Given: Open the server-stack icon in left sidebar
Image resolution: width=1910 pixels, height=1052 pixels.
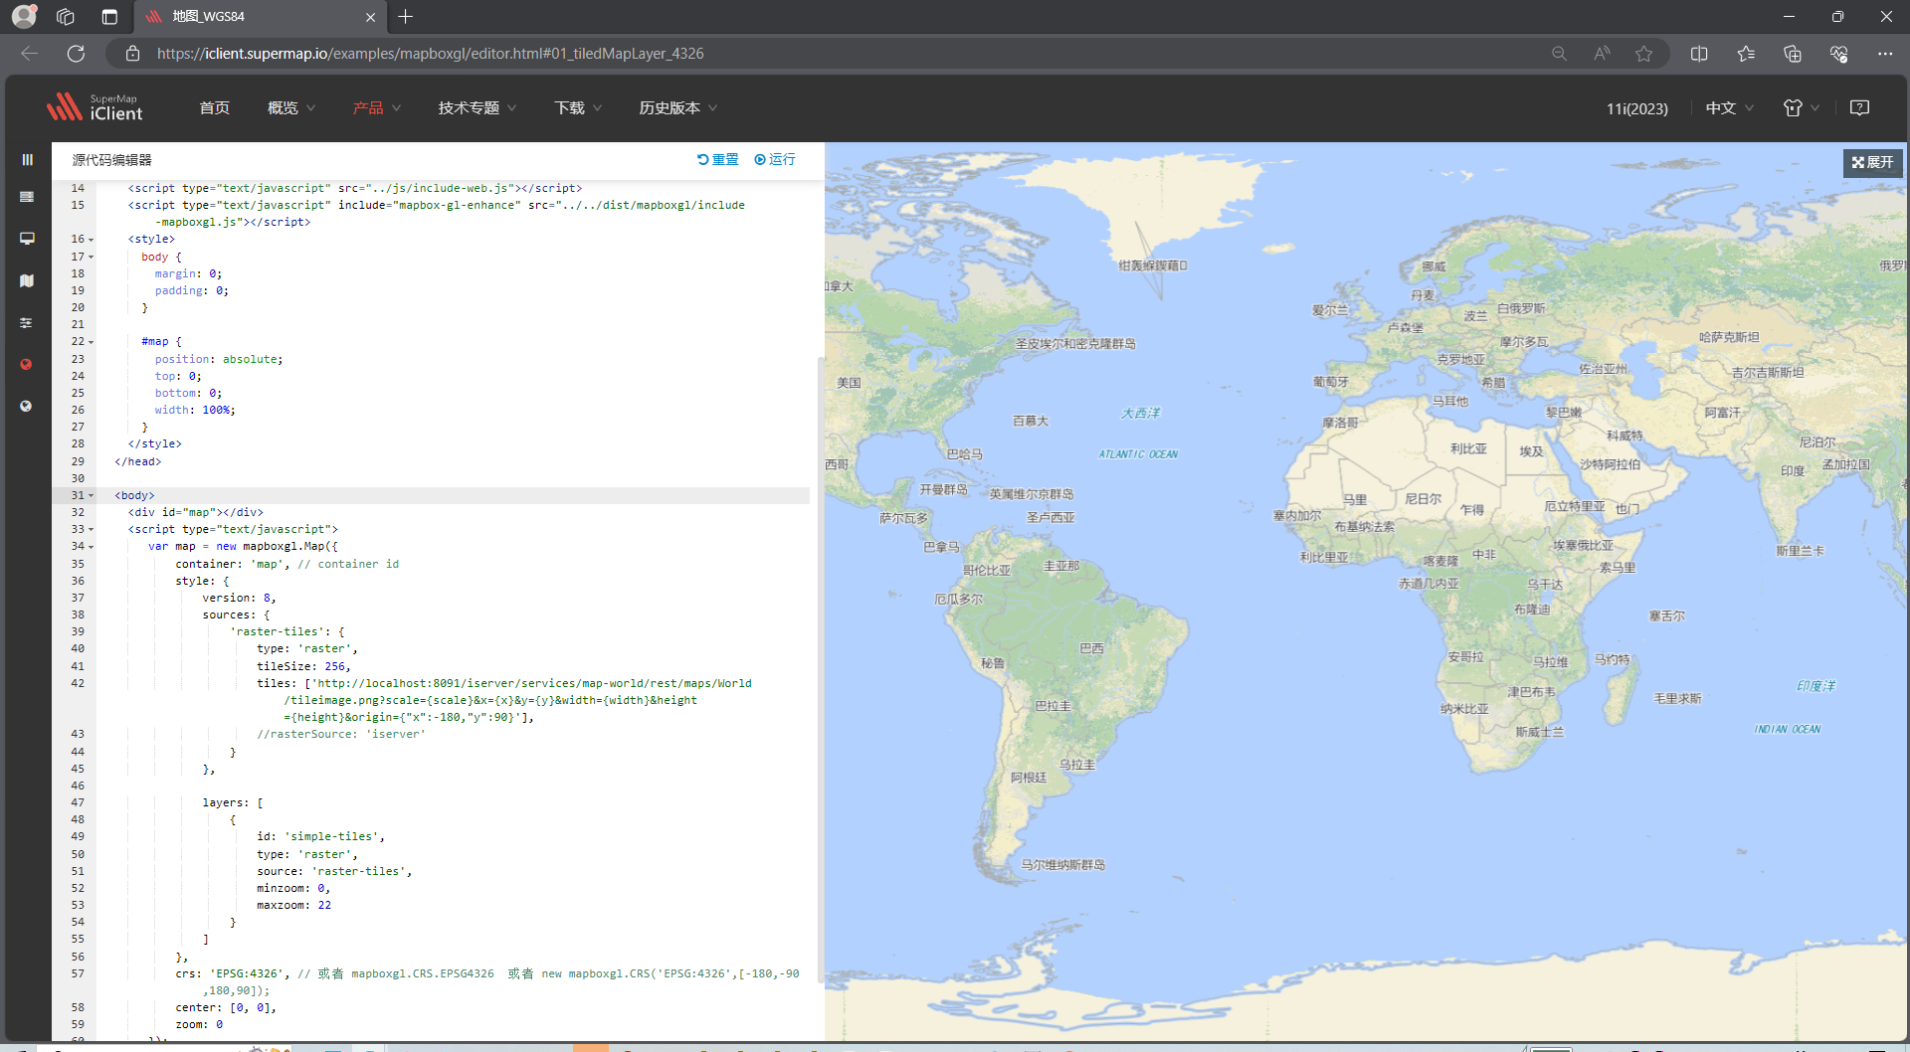Looking at the screenshot, I should (27, 197).
